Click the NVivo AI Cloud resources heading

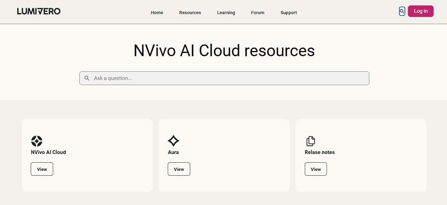(x=224, y=51)
